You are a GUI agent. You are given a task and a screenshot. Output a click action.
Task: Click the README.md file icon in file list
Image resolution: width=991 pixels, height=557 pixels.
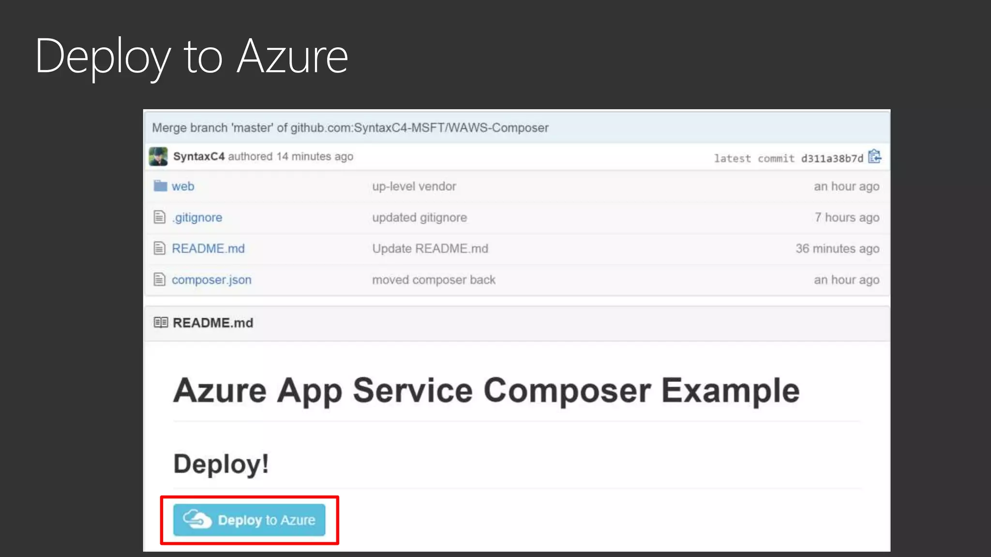coord(159,249)
